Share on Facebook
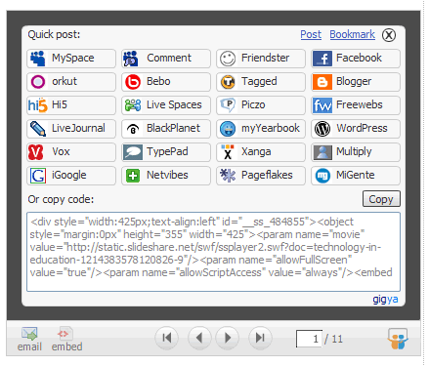The height and width of the screenshot is (366, 429). click(356, 59)
